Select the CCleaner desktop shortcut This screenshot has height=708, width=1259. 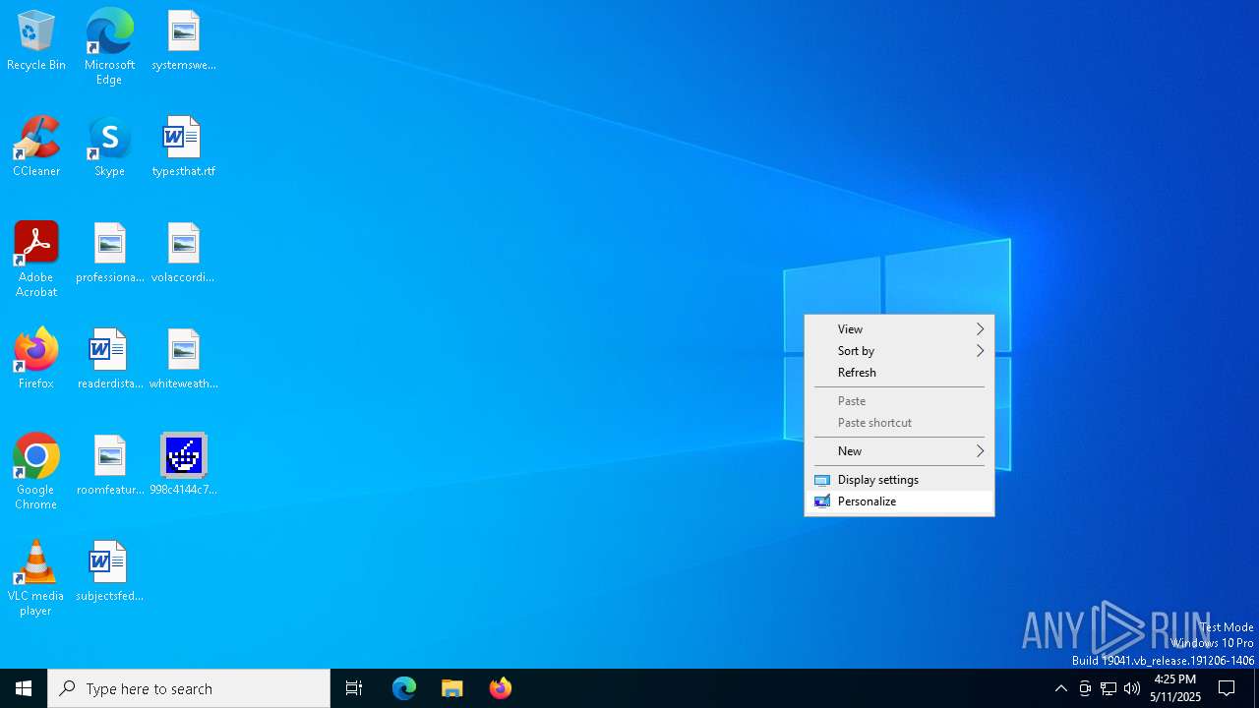[x=36, y=147]
